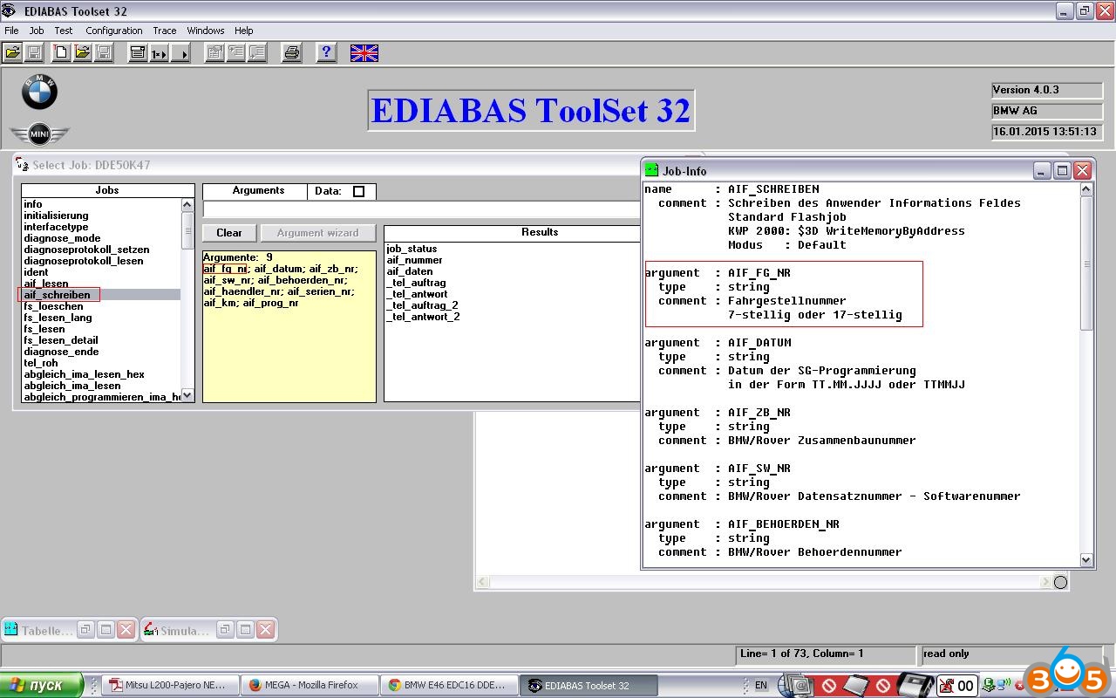Open the Job menu
Screen dimensions: 1116x698
[37, 31]
